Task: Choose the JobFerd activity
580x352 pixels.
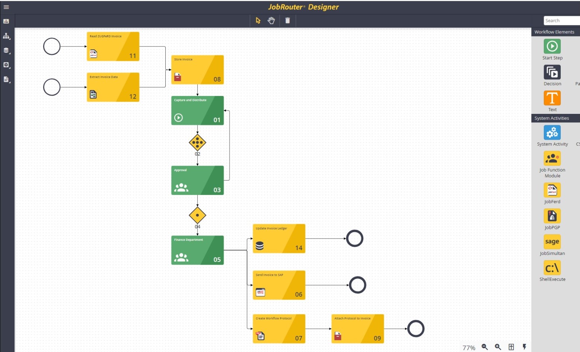Action: click(x=552, y=190)
